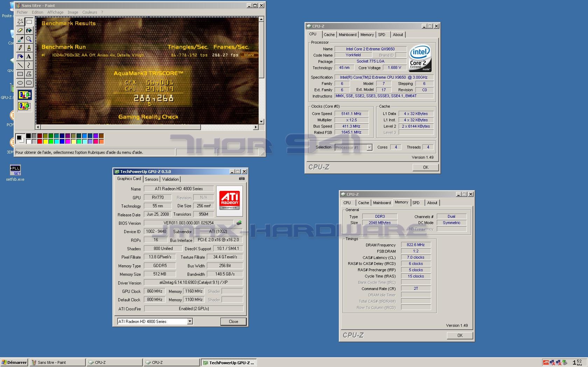This screenshot has width=588, height=367.
Task: Click OK in the top CPU-Z window
Action: pyautogui.click(x=426, y=167)
